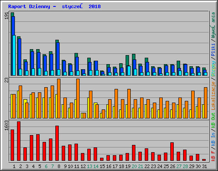
Task: Select the orange bar for day 31
Action: point(206,103)
